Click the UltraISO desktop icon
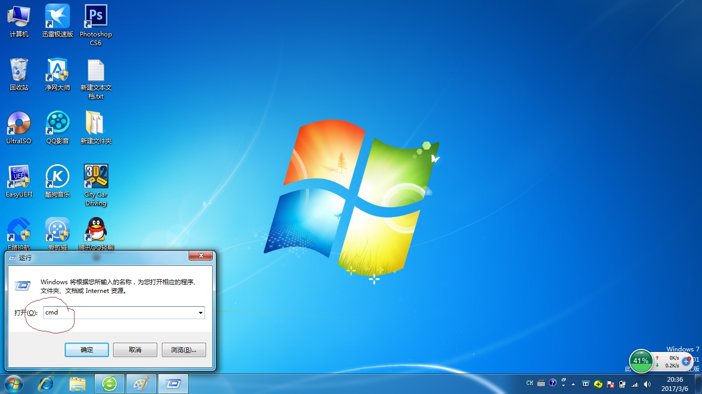 (19, 124)
